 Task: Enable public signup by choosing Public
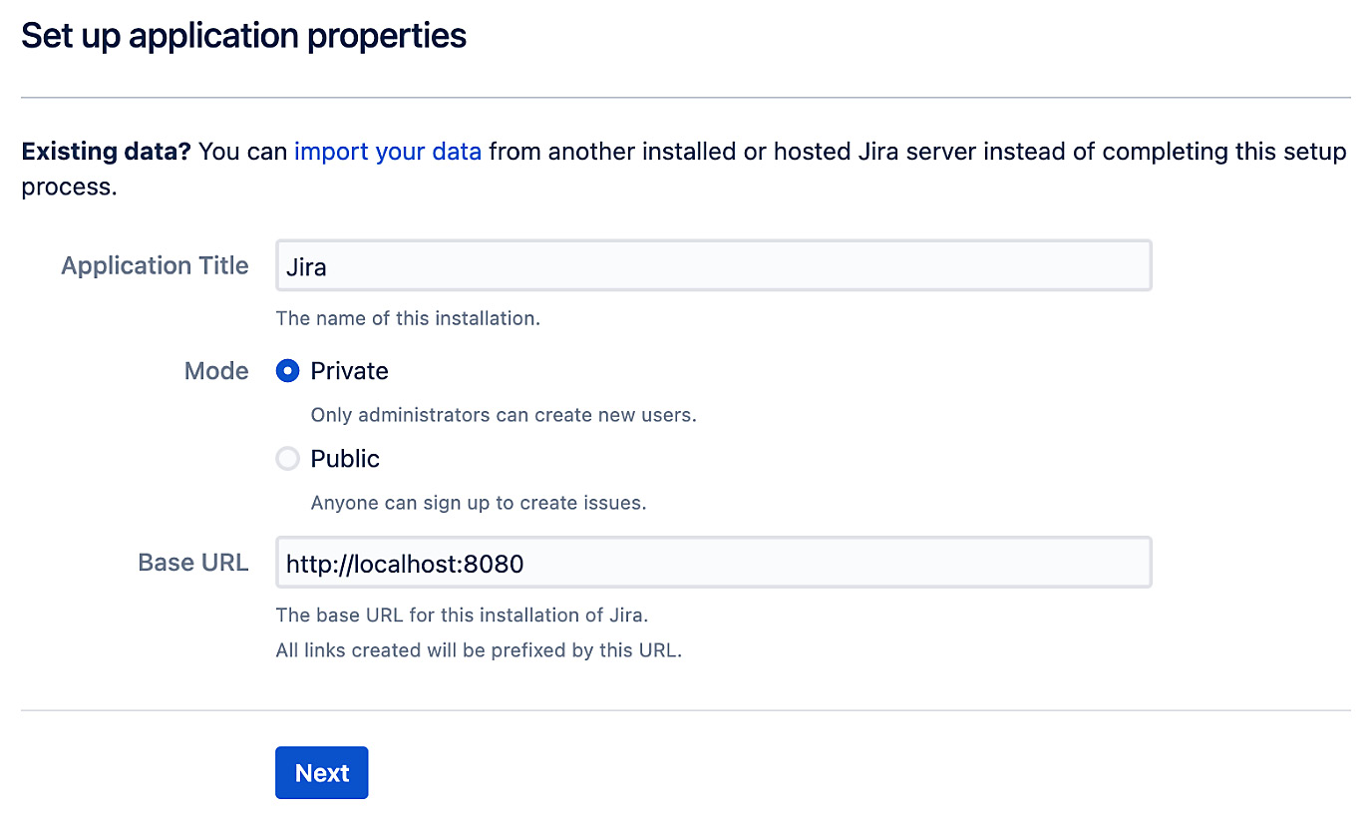[x=287, y=458]
